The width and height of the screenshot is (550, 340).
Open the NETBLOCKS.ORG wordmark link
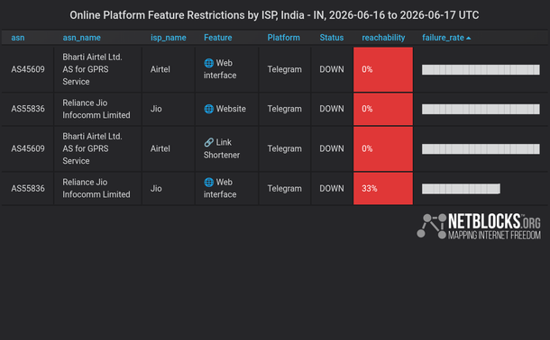494,227
